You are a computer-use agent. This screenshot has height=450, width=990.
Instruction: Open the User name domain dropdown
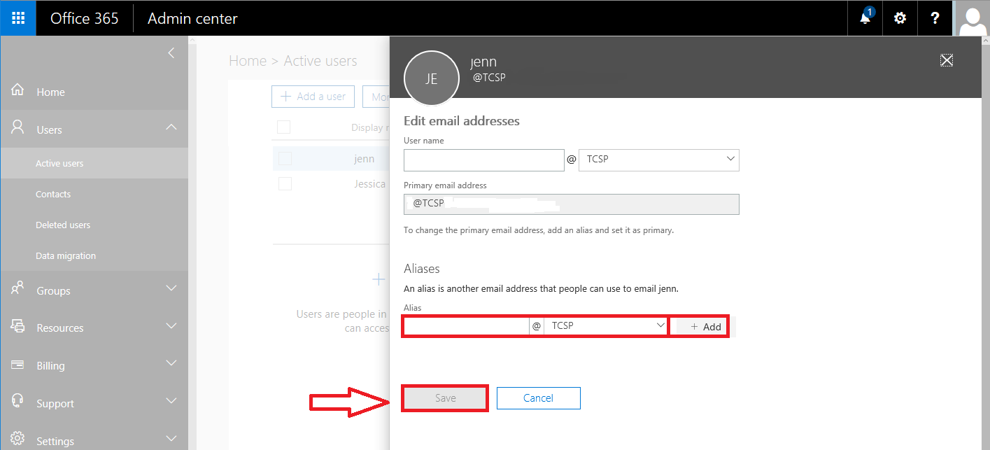pyautogui.click(x=658, y=160)
